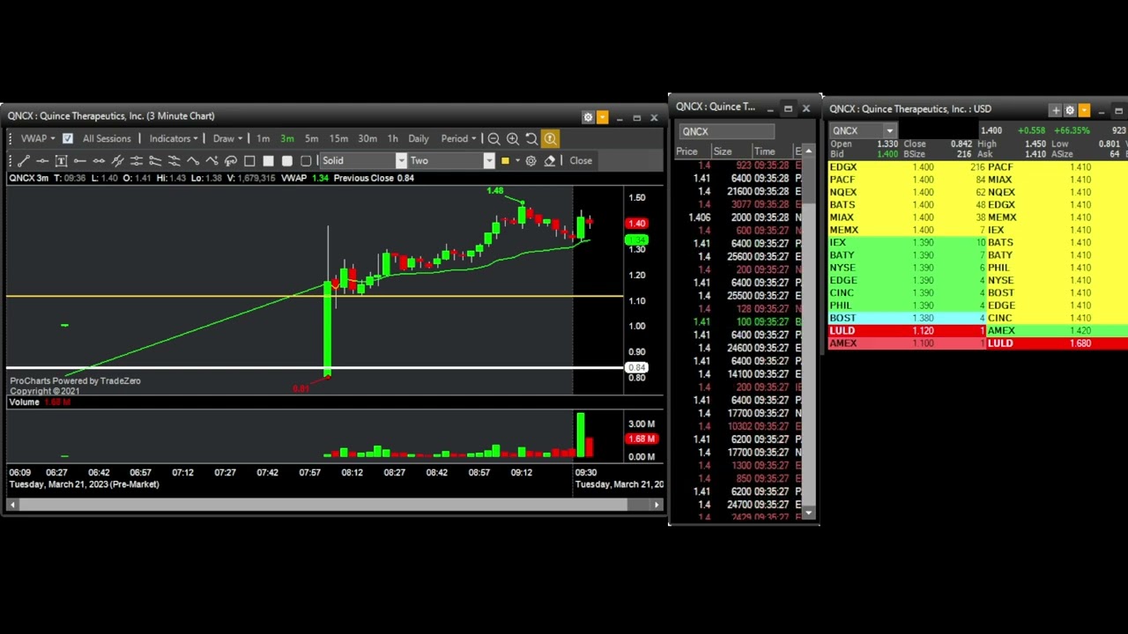Viewport: 1128px width, 634px height.
Task: Select the outlined rounded rectangle tool
Action: coord(306,160)
